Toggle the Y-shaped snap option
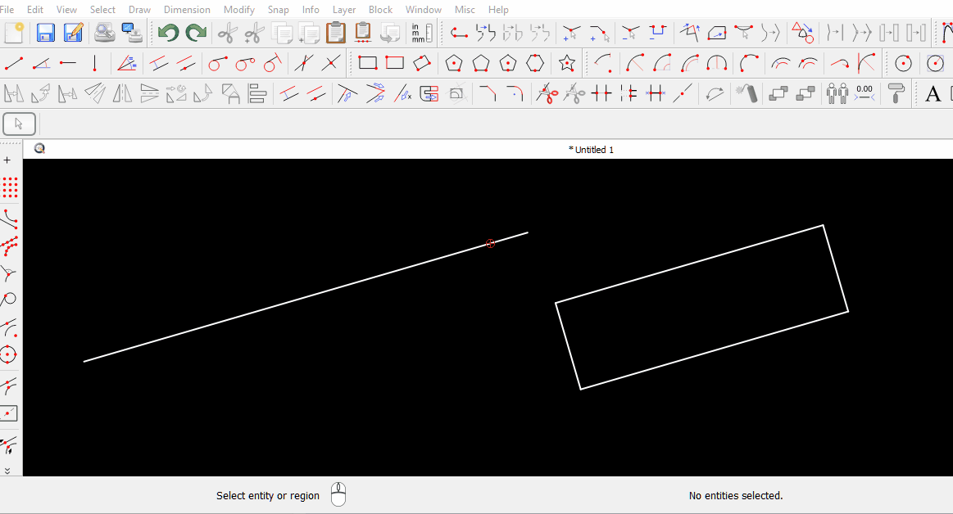This screenshot has height=514, width=953. (x=8, y=274)
